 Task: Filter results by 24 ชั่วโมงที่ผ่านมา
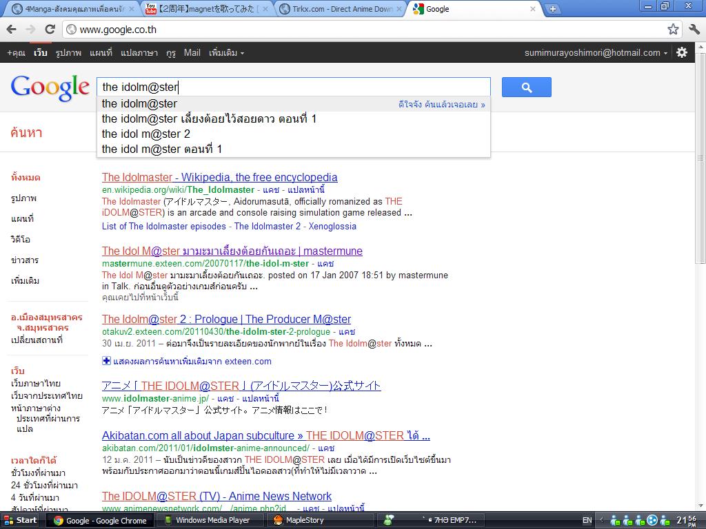44,486
